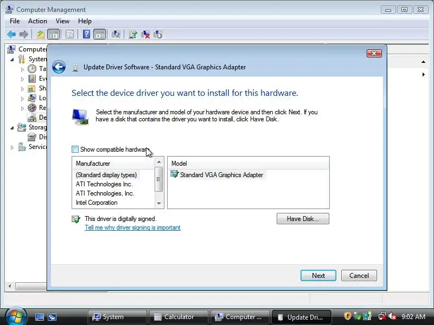This screenshot has height=325, width=434.
Task: Expand Services and Applications tree node
Action: (x=12, y=147)
